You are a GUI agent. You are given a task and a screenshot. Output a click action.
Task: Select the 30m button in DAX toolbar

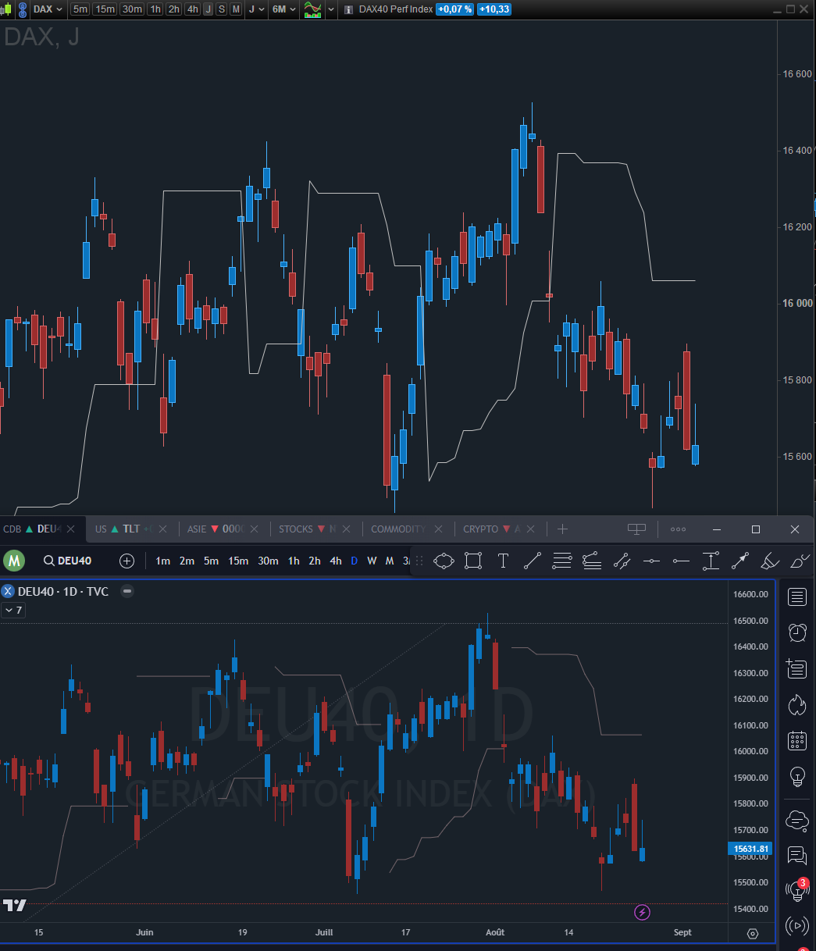point(132,9)
